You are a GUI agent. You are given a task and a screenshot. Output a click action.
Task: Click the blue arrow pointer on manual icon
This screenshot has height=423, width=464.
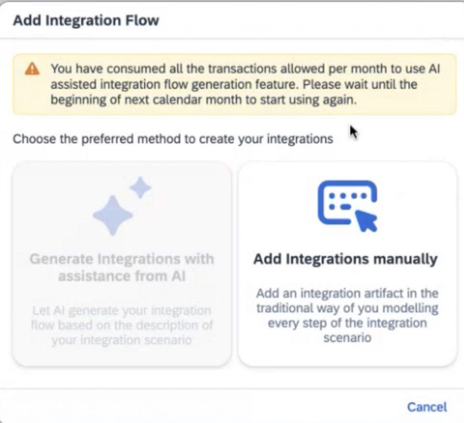click(x=366, y=220)
